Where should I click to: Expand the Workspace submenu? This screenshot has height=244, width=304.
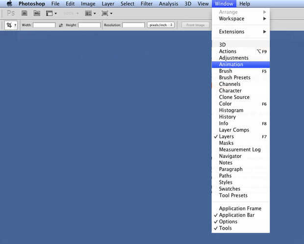[241, 19]
